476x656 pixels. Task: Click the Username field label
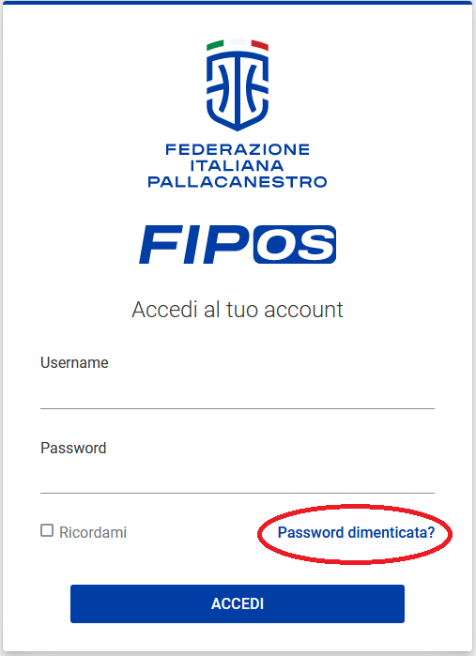point(74,363)
